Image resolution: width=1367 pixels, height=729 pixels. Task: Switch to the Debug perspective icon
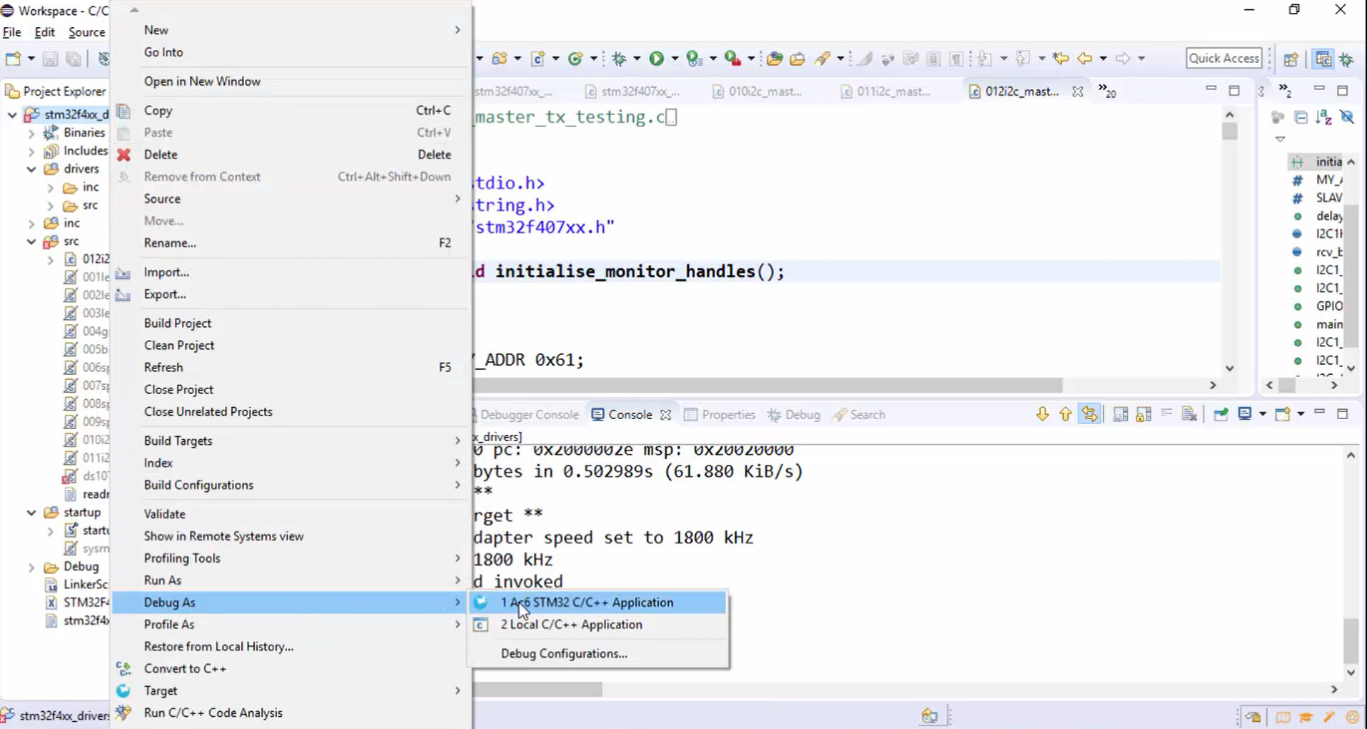[x=1347, y=59]
